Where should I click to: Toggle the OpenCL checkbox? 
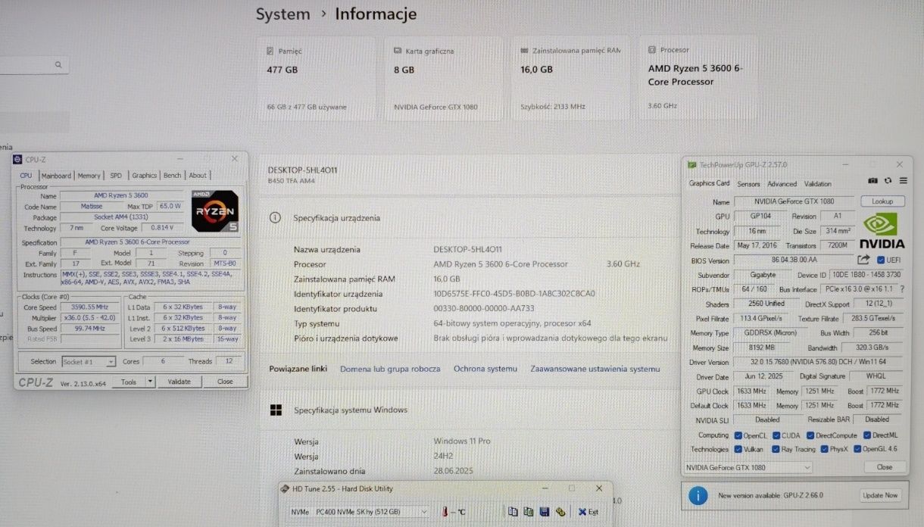pos(738,435)
